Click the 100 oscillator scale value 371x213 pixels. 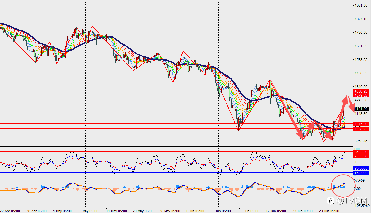[357, 149]
